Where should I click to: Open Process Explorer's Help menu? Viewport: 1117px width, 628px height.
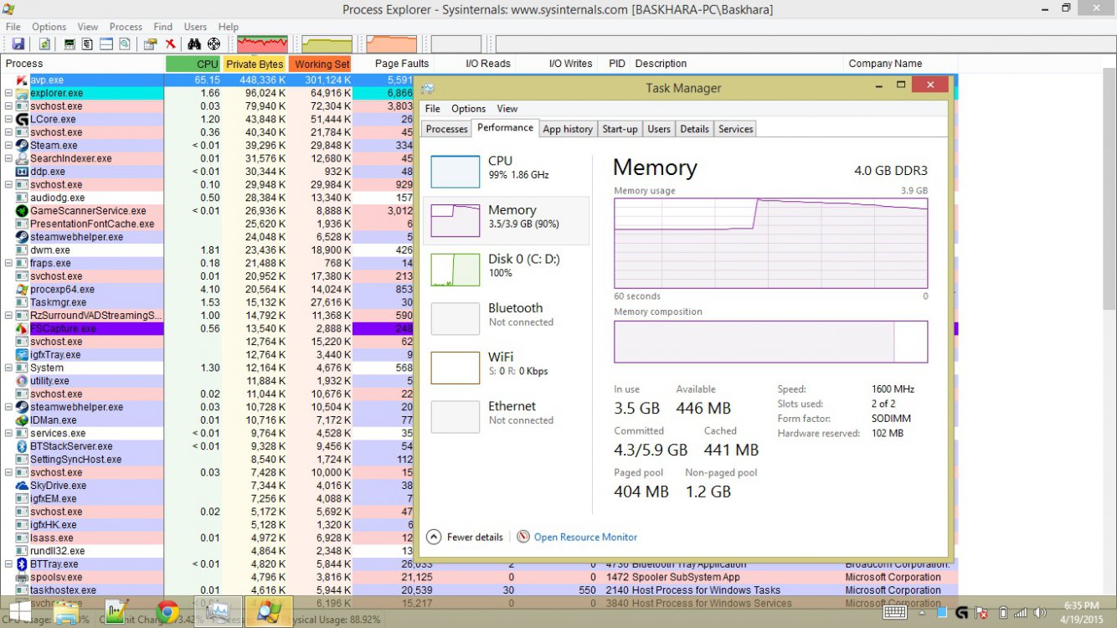[x=228, y=27]
